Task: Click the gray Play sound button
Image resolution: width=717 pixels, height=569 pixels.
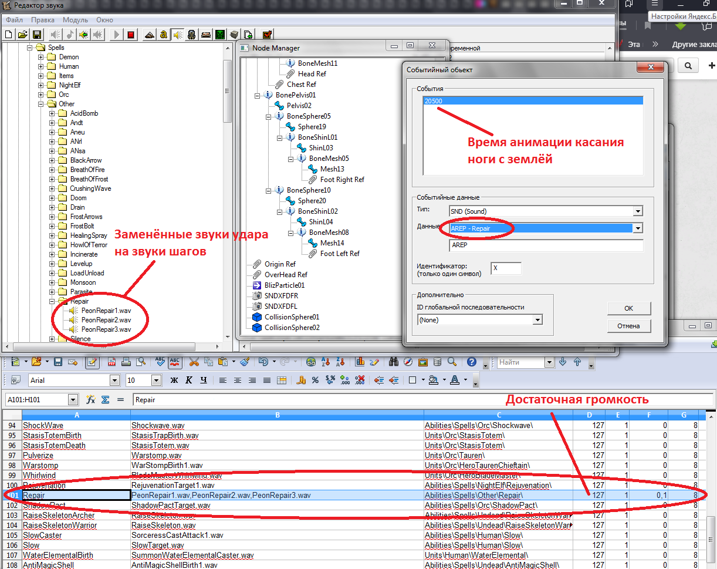Action: [x=117, y=35]
